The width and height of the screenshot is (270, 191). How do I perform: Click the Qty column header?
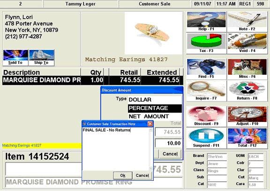tap(92, 72)
